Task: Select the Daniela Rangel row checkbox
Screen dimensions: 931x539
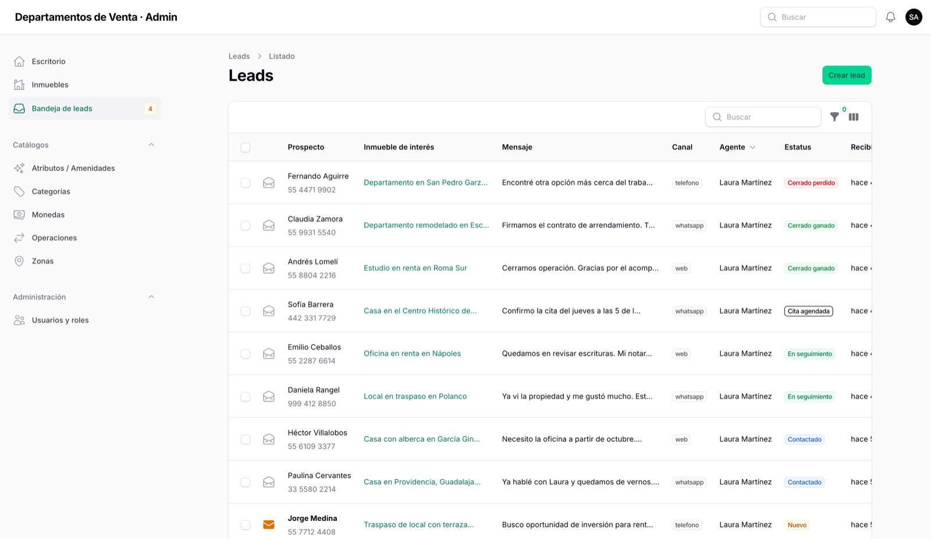Action: coord(246,397)
